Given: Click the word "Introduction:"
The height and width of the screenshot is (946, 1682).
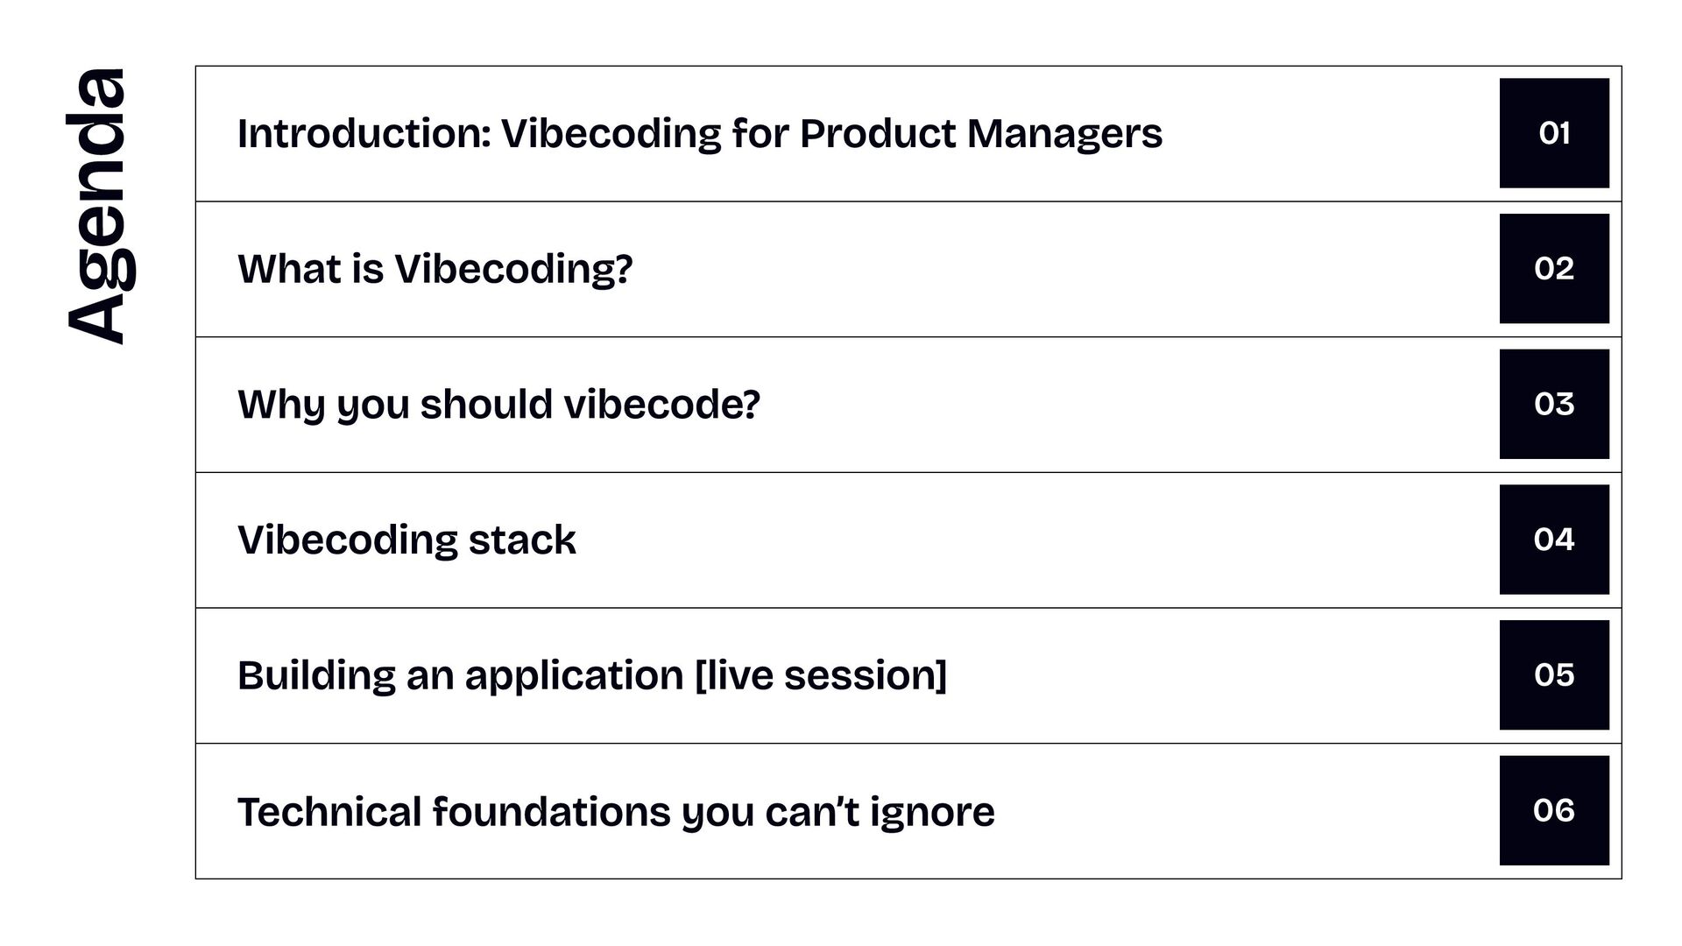Looking at the screenshot, I should 364,134.
